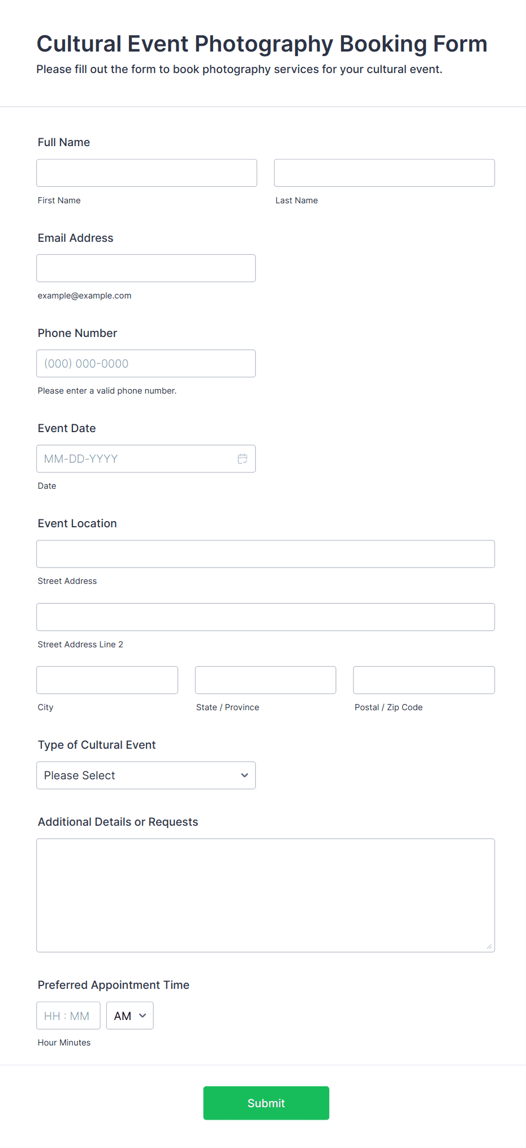Click the City text box

coord(107,680)
